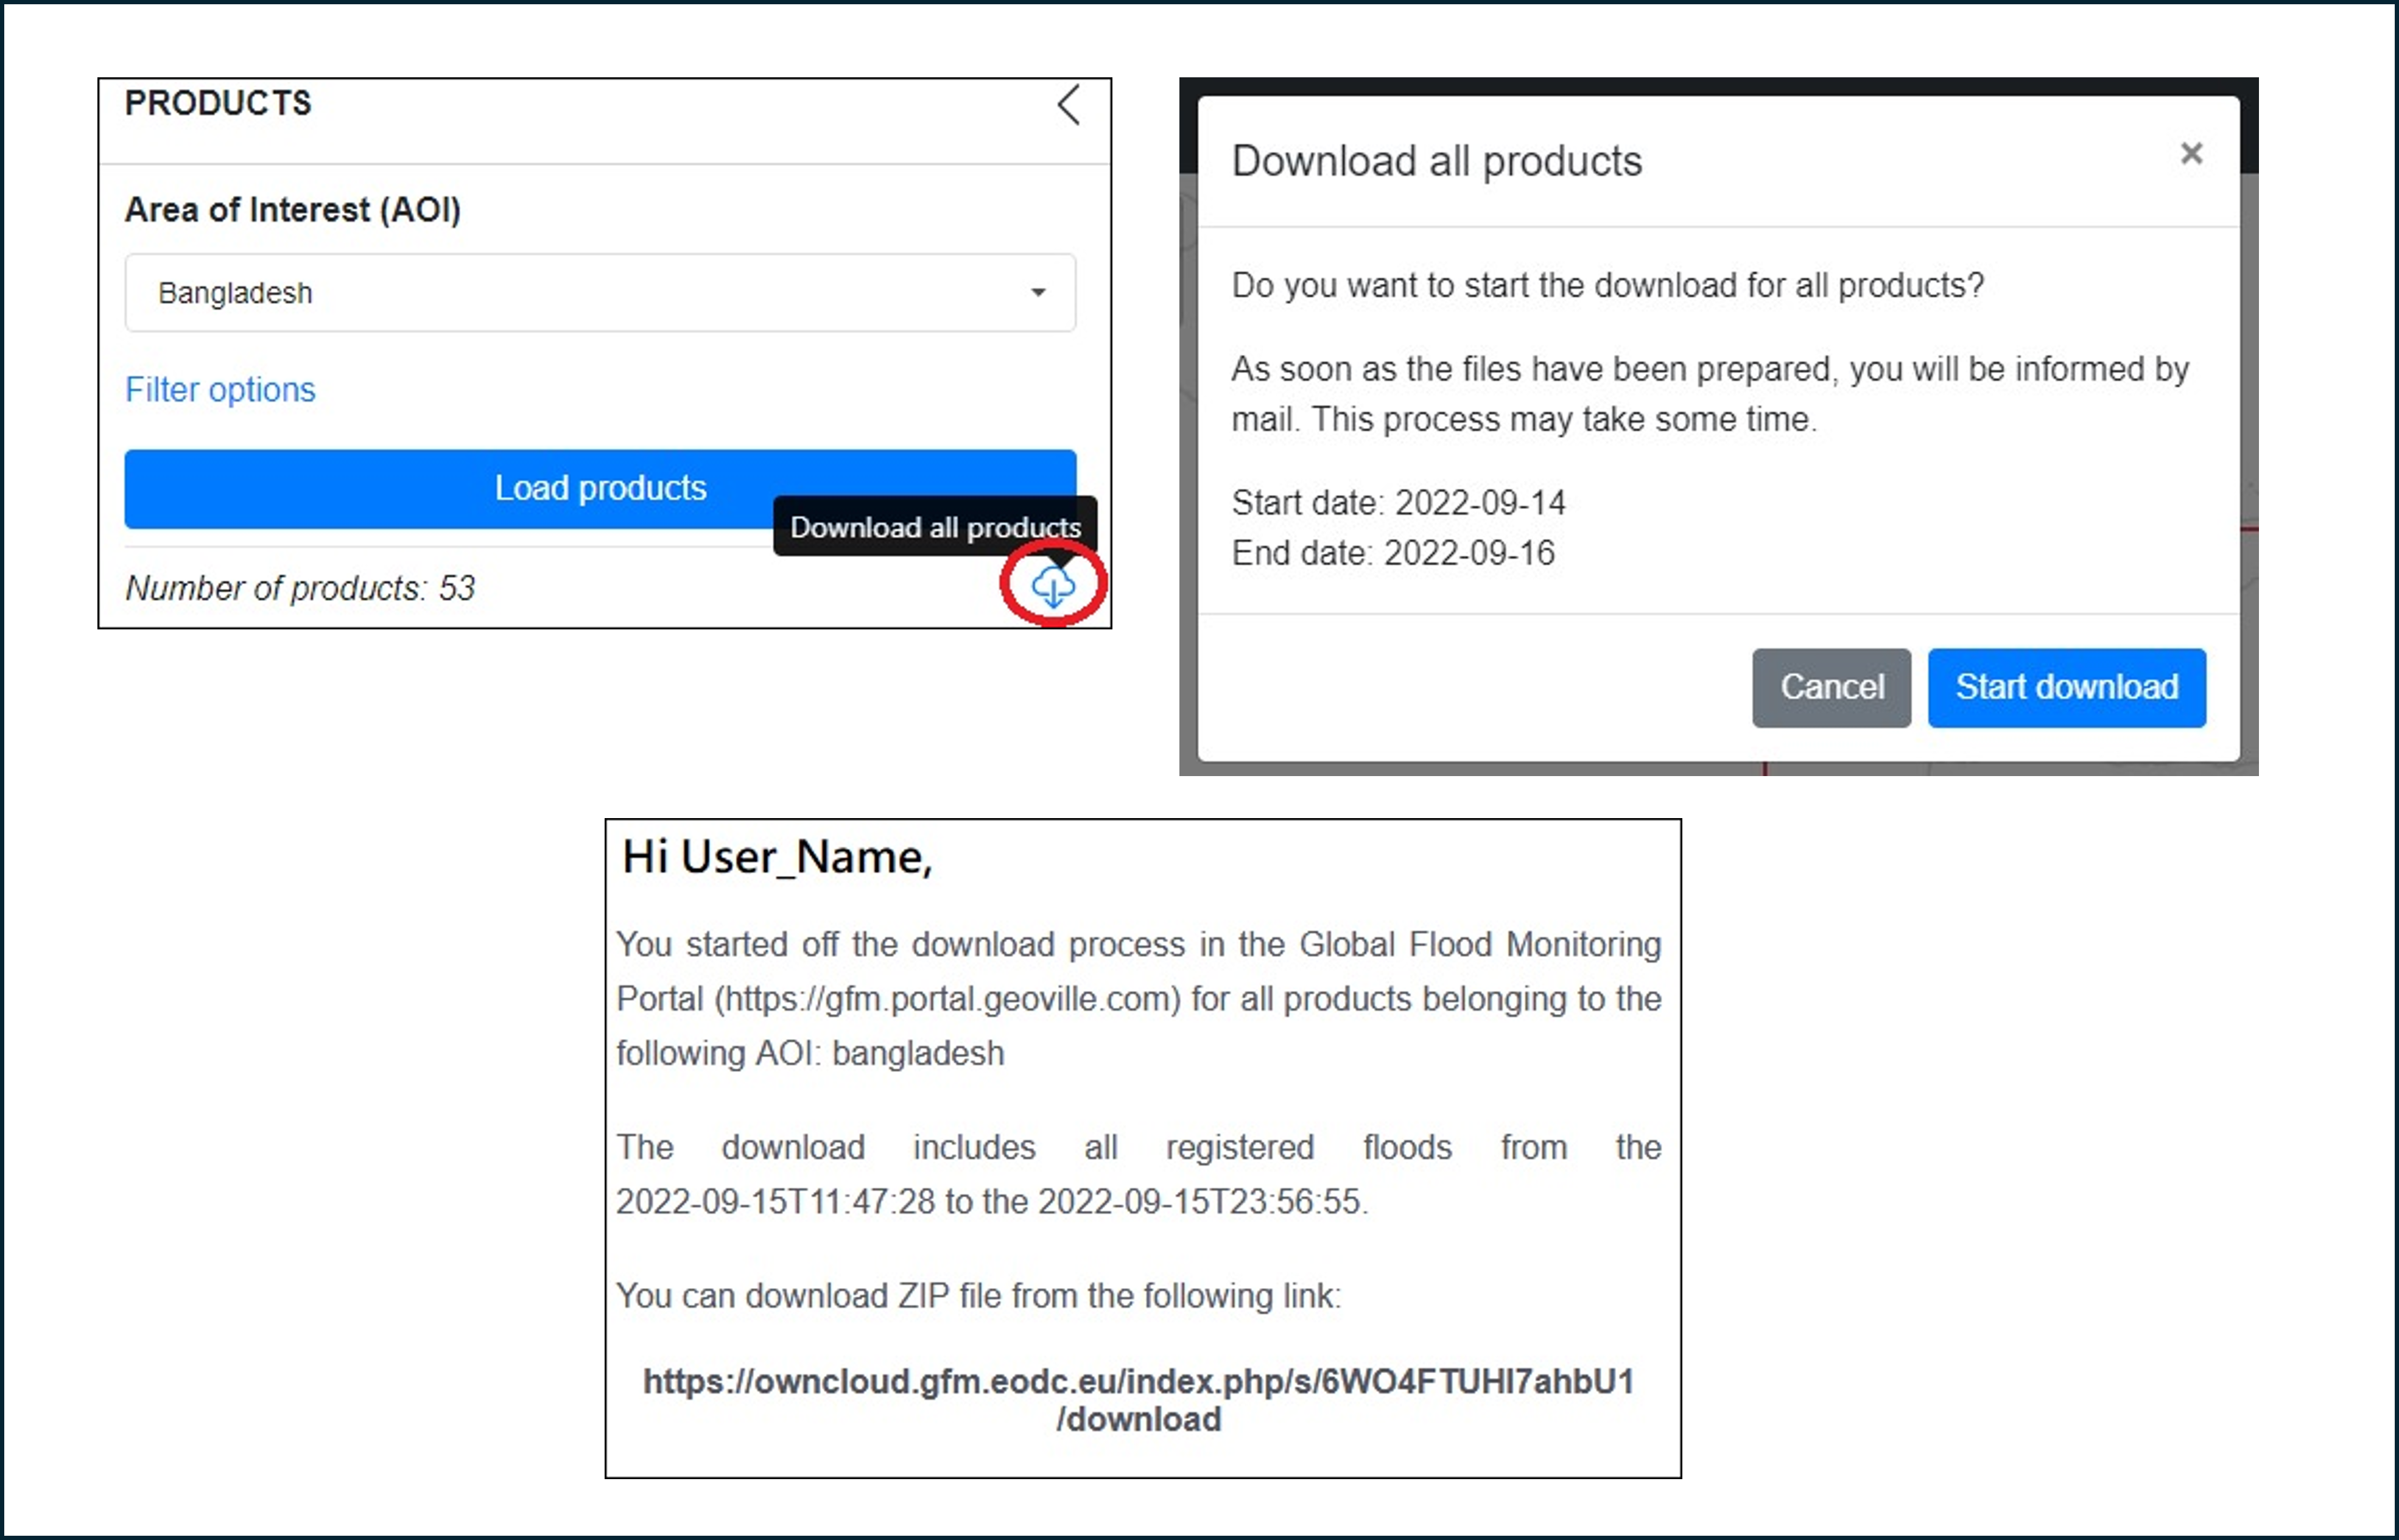Close the Download all products dialog
This screenshot has height=1540, width=2399.
[x=2191, y=154]
